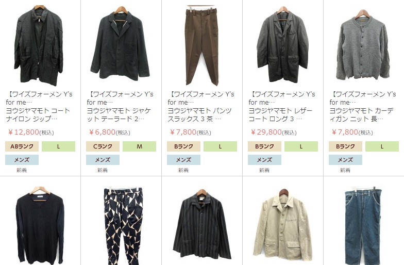Select the Cランク condition tag
404x265 pixels.
click(103, 146)
